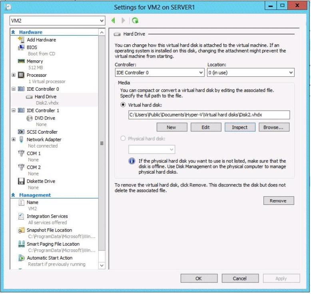The image size is (311, 294).
Task: Click the Remove button
Action: coord(278,201)
